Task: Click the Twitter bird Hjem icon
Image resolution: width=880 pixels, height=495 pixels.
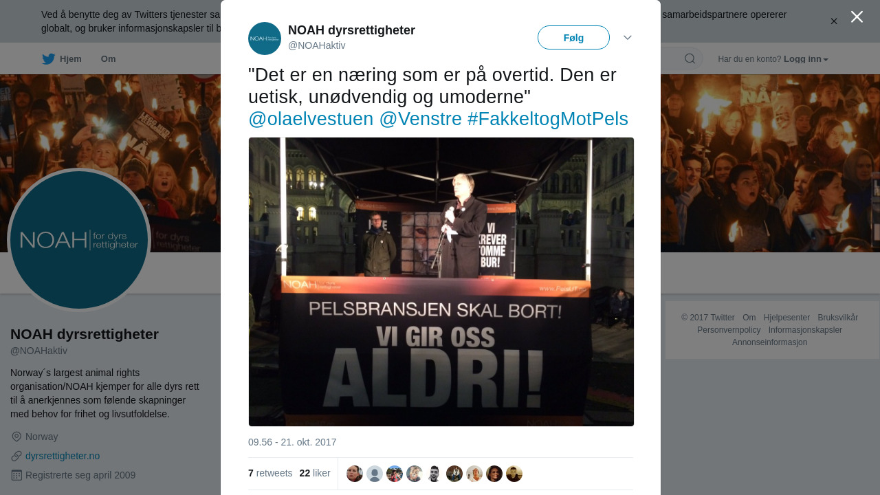Action: click(48, 59)
